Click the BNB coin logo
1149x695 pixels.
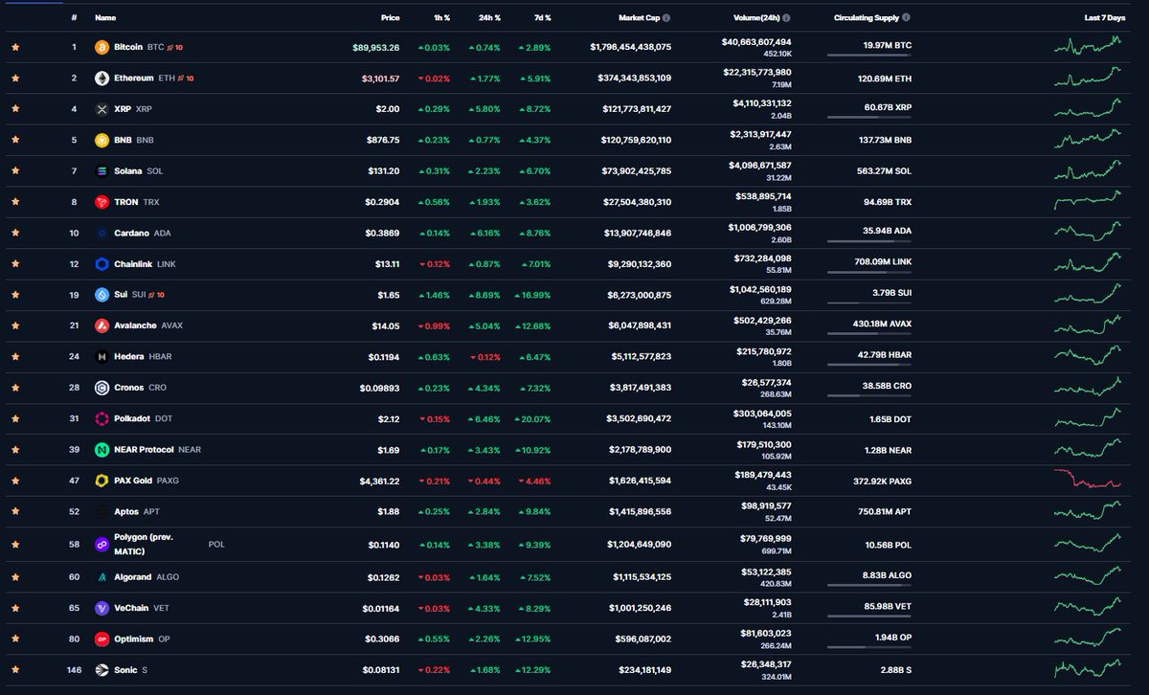(x=102, y=140)
